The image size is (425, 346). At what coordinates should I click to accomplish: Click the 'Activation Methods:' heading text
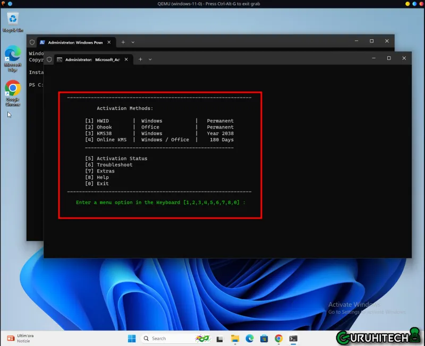125,108
